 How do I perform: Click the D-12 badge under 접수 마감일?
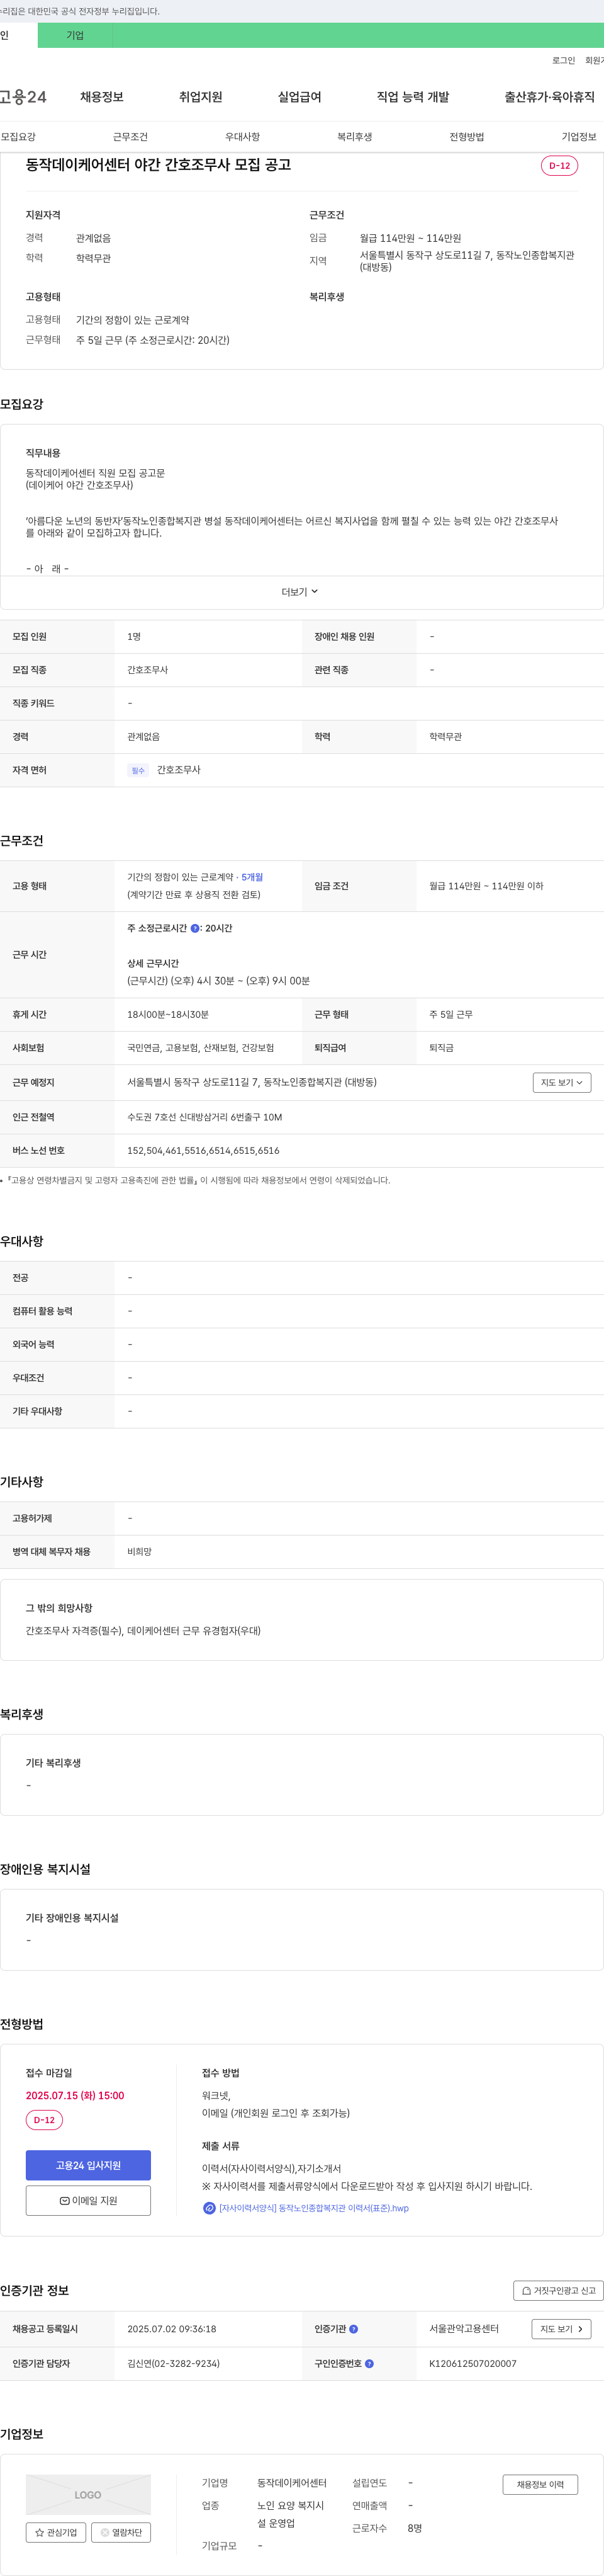(44, 2120)
